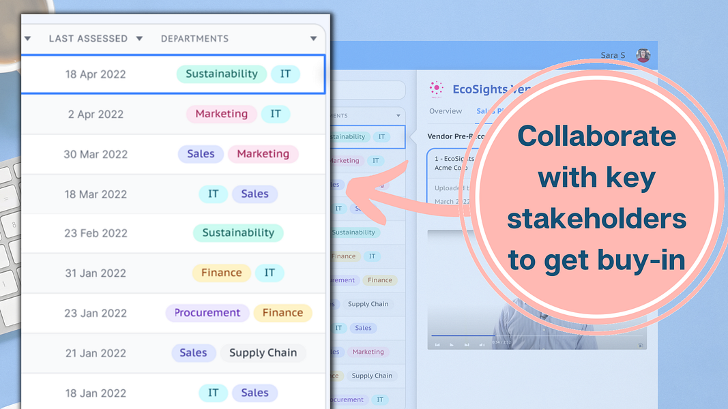
Task: Select the Sales tag in the 30 Mar 2022 row
Action: pos(201,154)
